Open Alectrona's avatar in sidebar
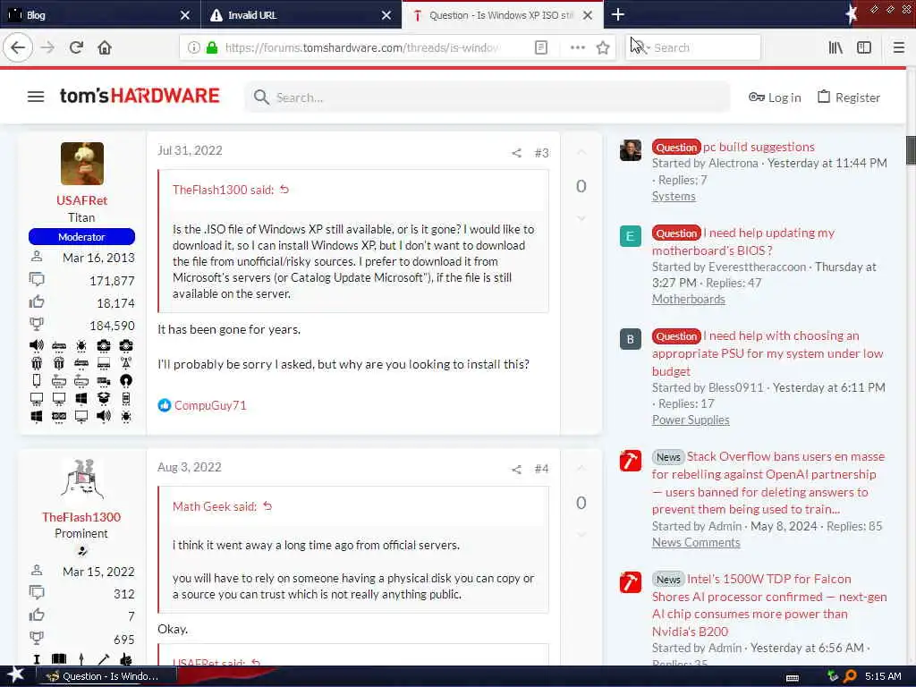Image resolution: width=916 pixels, height=687 pixels. (631, 150)
